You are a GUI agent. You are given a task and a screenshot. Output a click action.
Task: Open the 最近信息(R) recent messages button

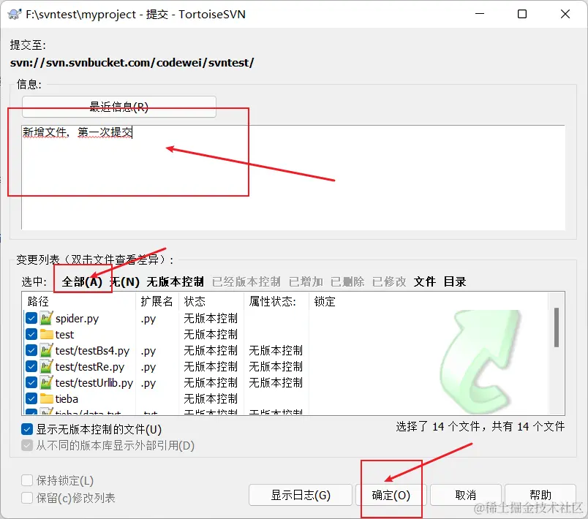119,107
